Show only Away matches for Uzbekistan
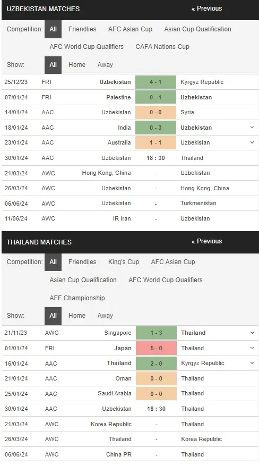Viewport: 259px width, 465px height. (105, 65)
